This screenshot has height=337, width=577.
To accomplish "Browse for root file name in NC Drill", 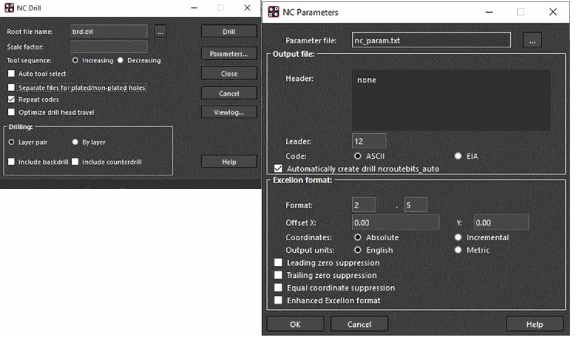I will 160,32.
